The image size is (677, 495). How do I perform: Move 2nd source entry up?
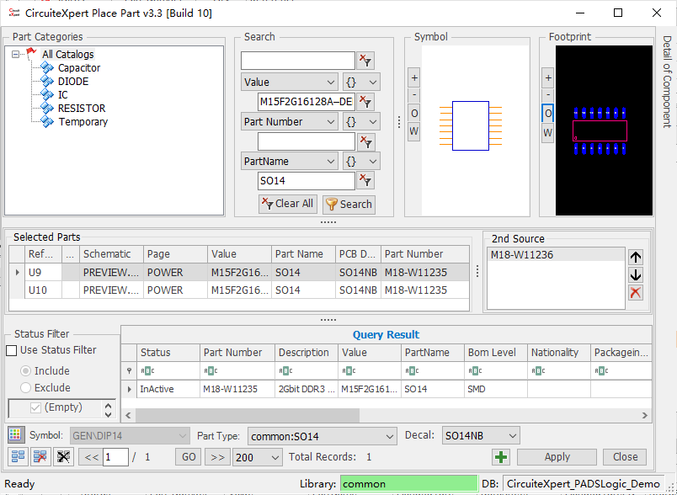coord(636,258)
